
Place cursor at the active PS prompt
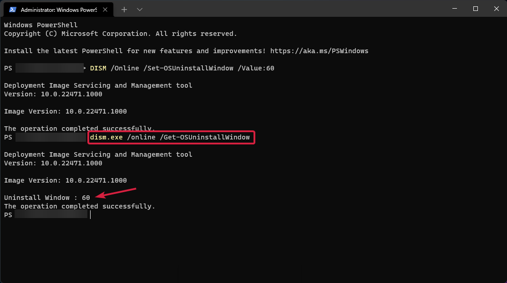[90, 214]
